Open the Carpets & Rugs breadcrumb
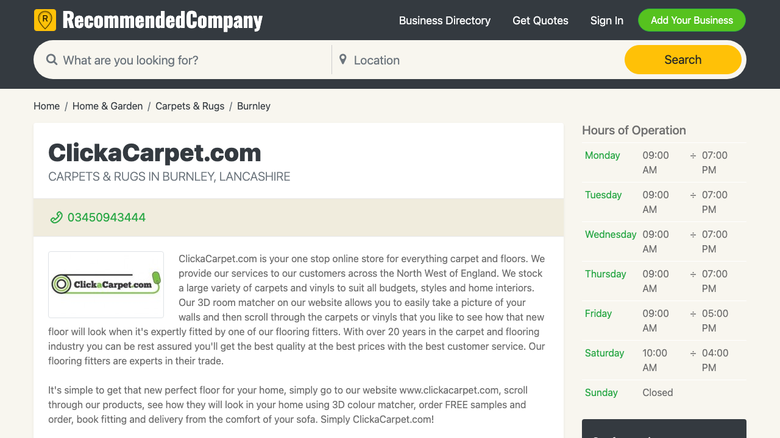The height and width of the screenshot is (438, 780). [x=190, y=106]
